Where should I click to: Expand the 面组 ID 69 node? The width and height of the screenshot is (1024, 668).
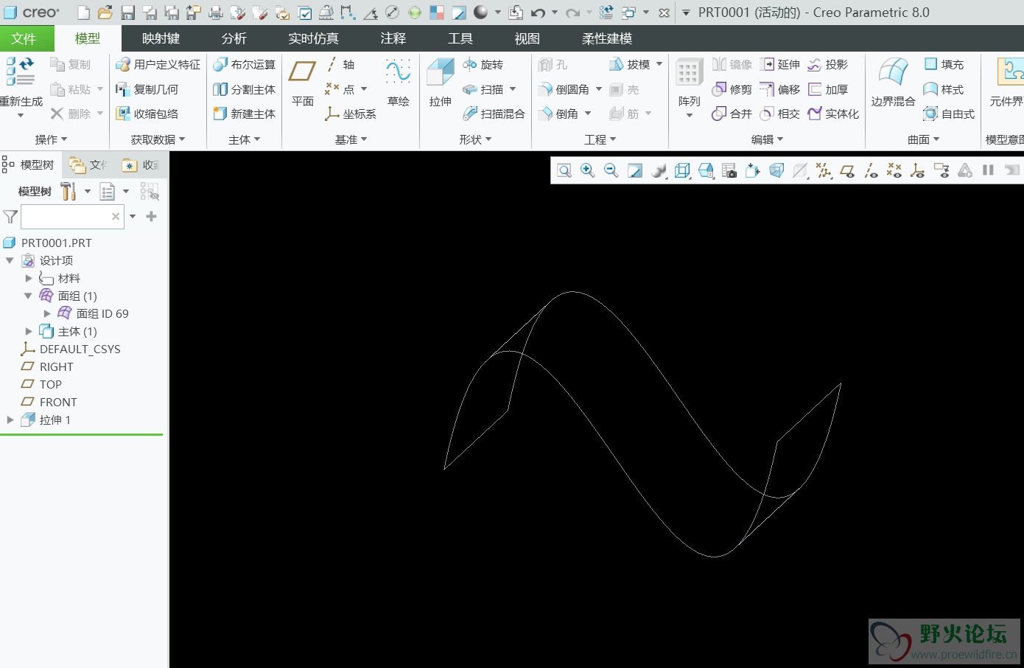[47, 313]
